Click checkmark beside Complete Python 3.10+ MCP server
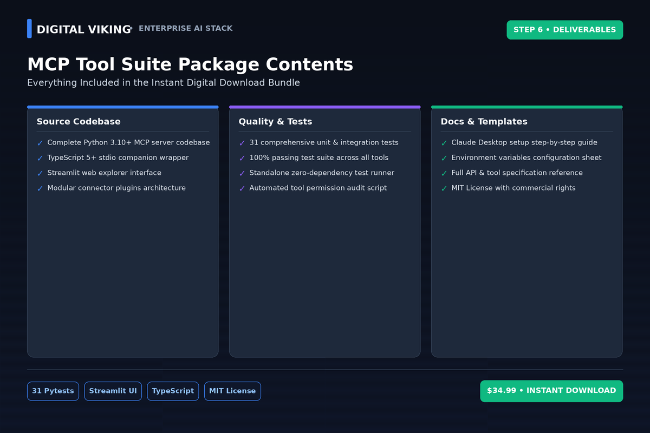650x433 pixels. coord(40,143)
